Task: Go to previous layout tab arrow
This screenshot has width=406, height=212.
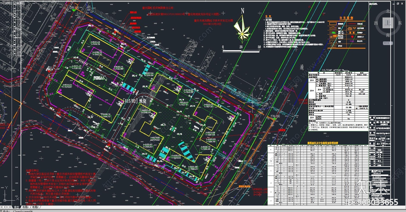Action: tap(5, 207)
